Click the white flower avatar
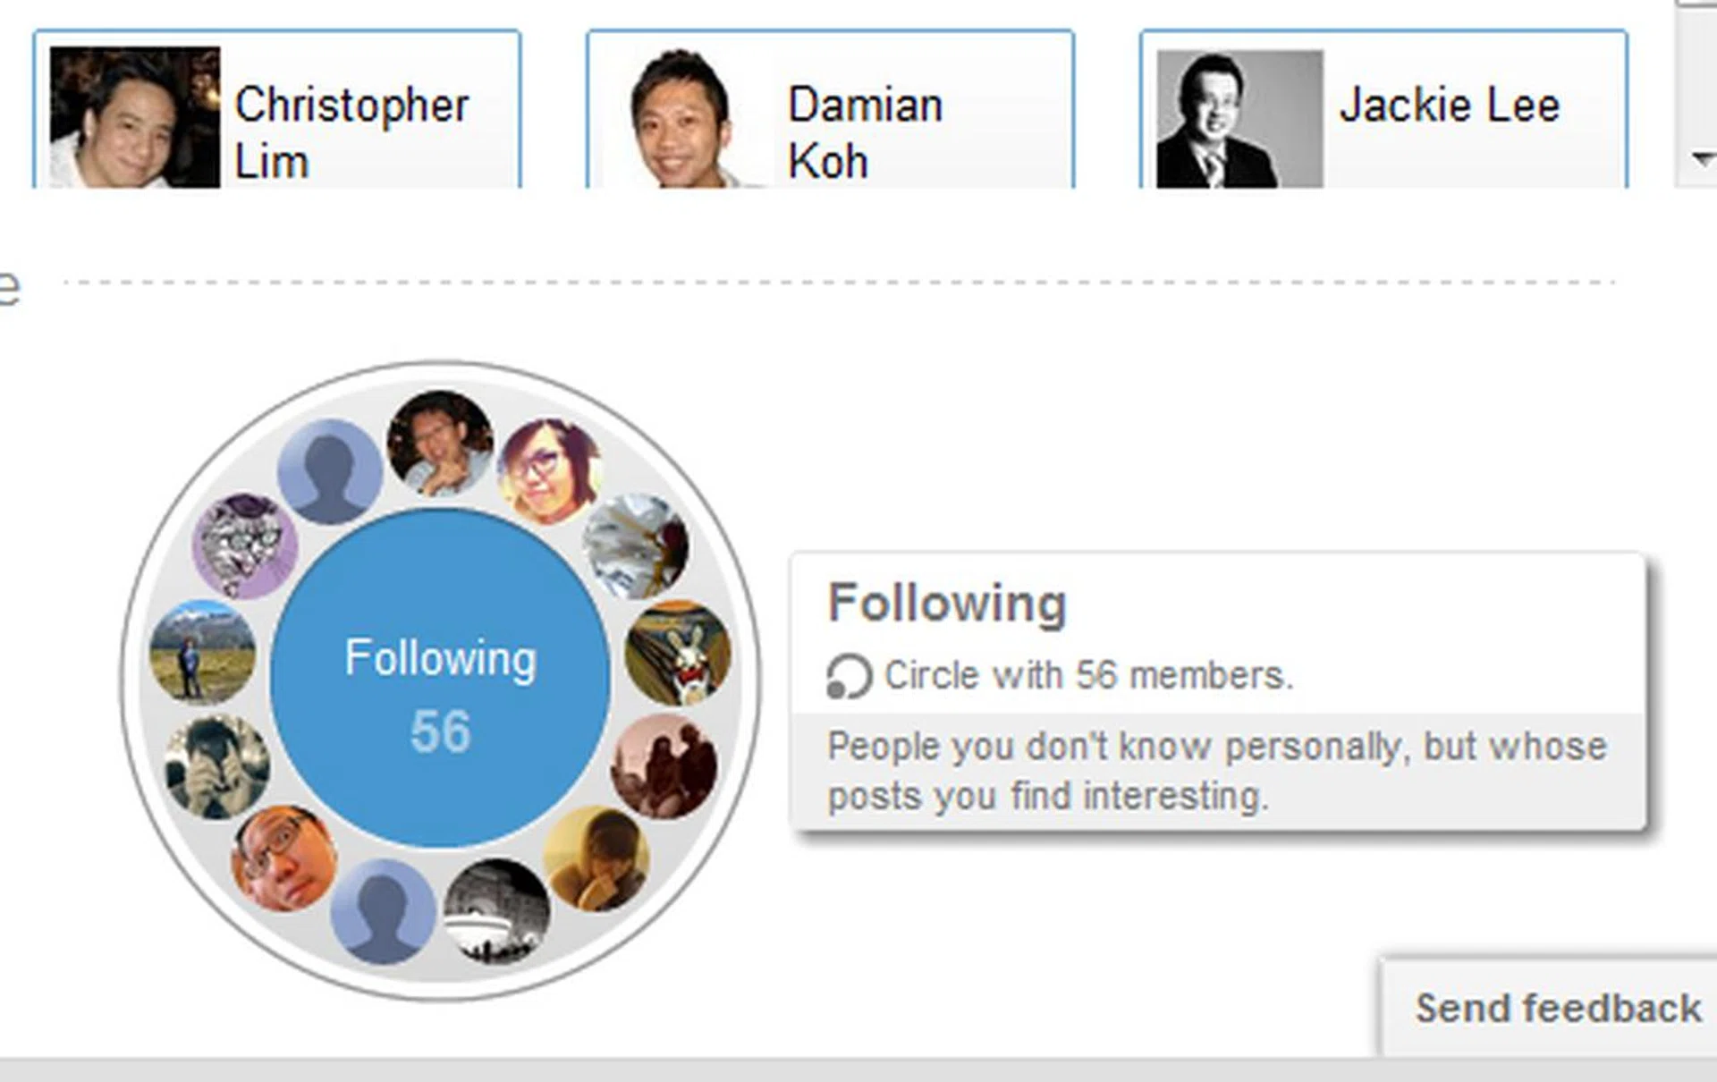Image resolution: width=1717 pixels, height=1082 pixels. coord(635,545)
